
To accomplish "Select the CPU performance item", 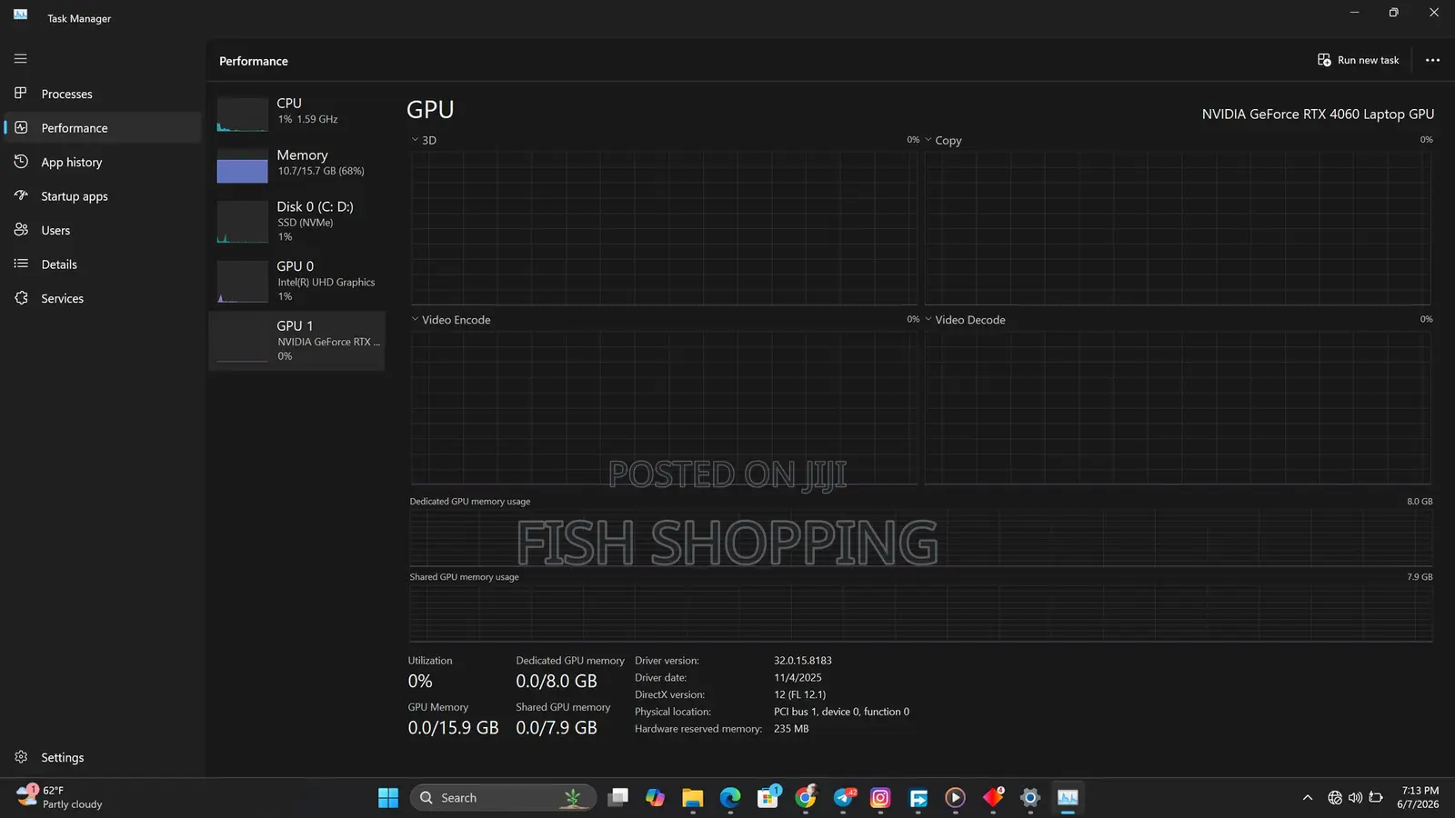I will pyautogui.click(x=296, y=113).
